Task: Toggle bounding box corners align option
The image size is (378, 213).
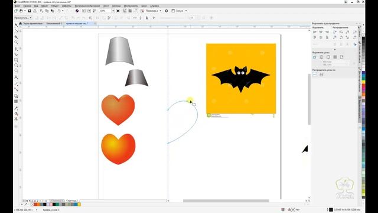Action: (321, 57)
